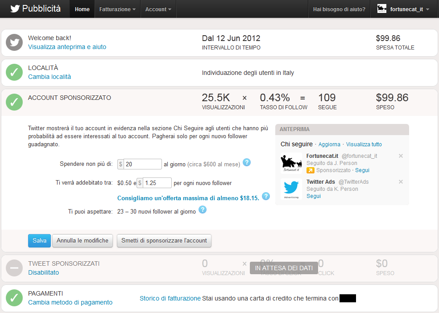The height and width of the screenshot is (313, 439).
Task: Click the '@TwitterAds' handle in preview
Action: tap(354, 182)
